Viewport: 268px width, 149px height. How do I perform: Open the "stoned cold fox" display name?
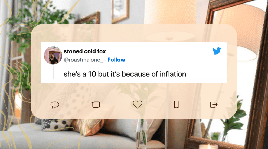[85, 51]
